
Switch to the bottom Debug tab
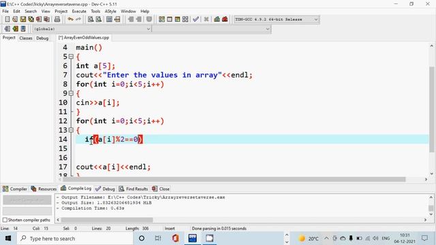tap(105, 189)
